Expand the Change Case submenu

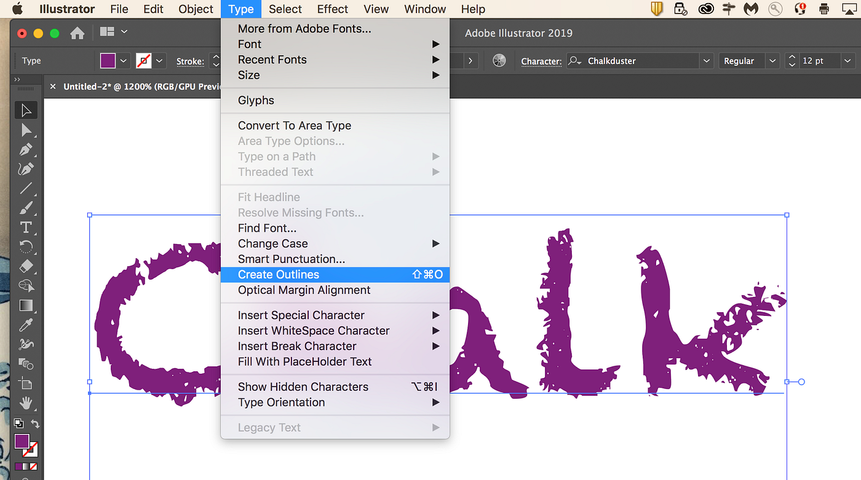[x=335, y=243]
